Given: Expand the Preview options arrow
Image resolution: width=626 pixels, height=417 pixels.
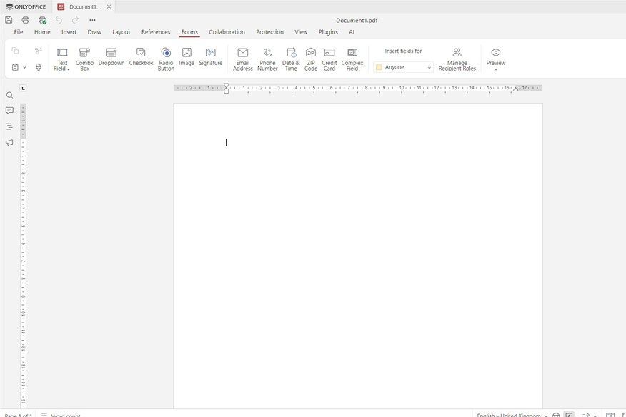Looking at the screenshot, I should click(x=496, y=69).
